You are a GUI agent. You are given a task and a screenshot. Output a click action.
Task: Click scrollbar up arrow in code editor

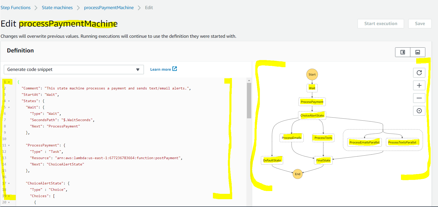[249, 80]
